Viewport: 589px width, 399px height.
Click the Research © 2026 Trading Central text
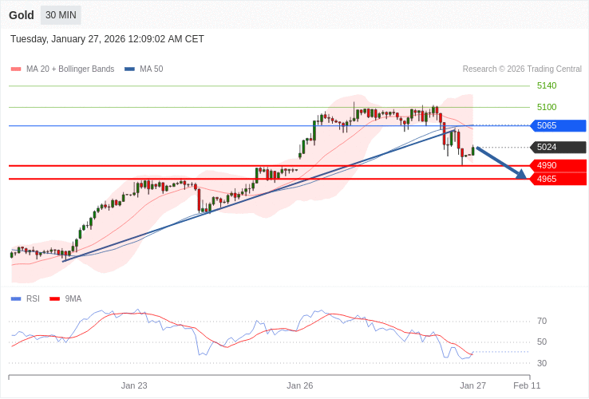tap(522, 69)
